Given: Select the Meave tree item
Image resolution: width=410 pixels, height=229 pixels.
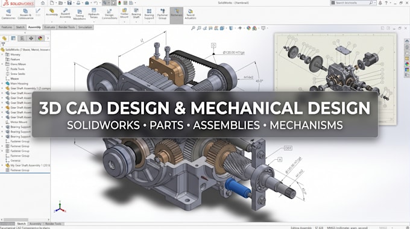Looking at the screenshot, I should pyautogui.click(x=14, y=79).
